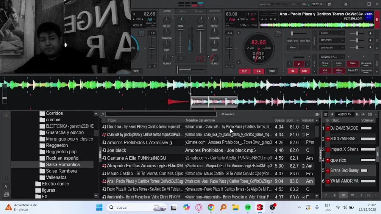Toggle SLIP mode on right deck
Viewport: 381px width, 214px height.
(x=278, y=35)
